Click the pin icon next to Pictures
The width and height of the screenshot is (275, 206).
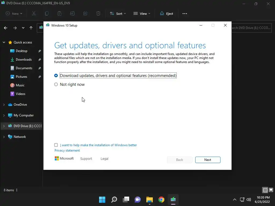pos(40,77)
